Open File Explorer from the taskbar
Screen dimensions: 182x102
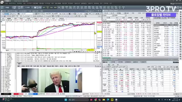point(104,100)
